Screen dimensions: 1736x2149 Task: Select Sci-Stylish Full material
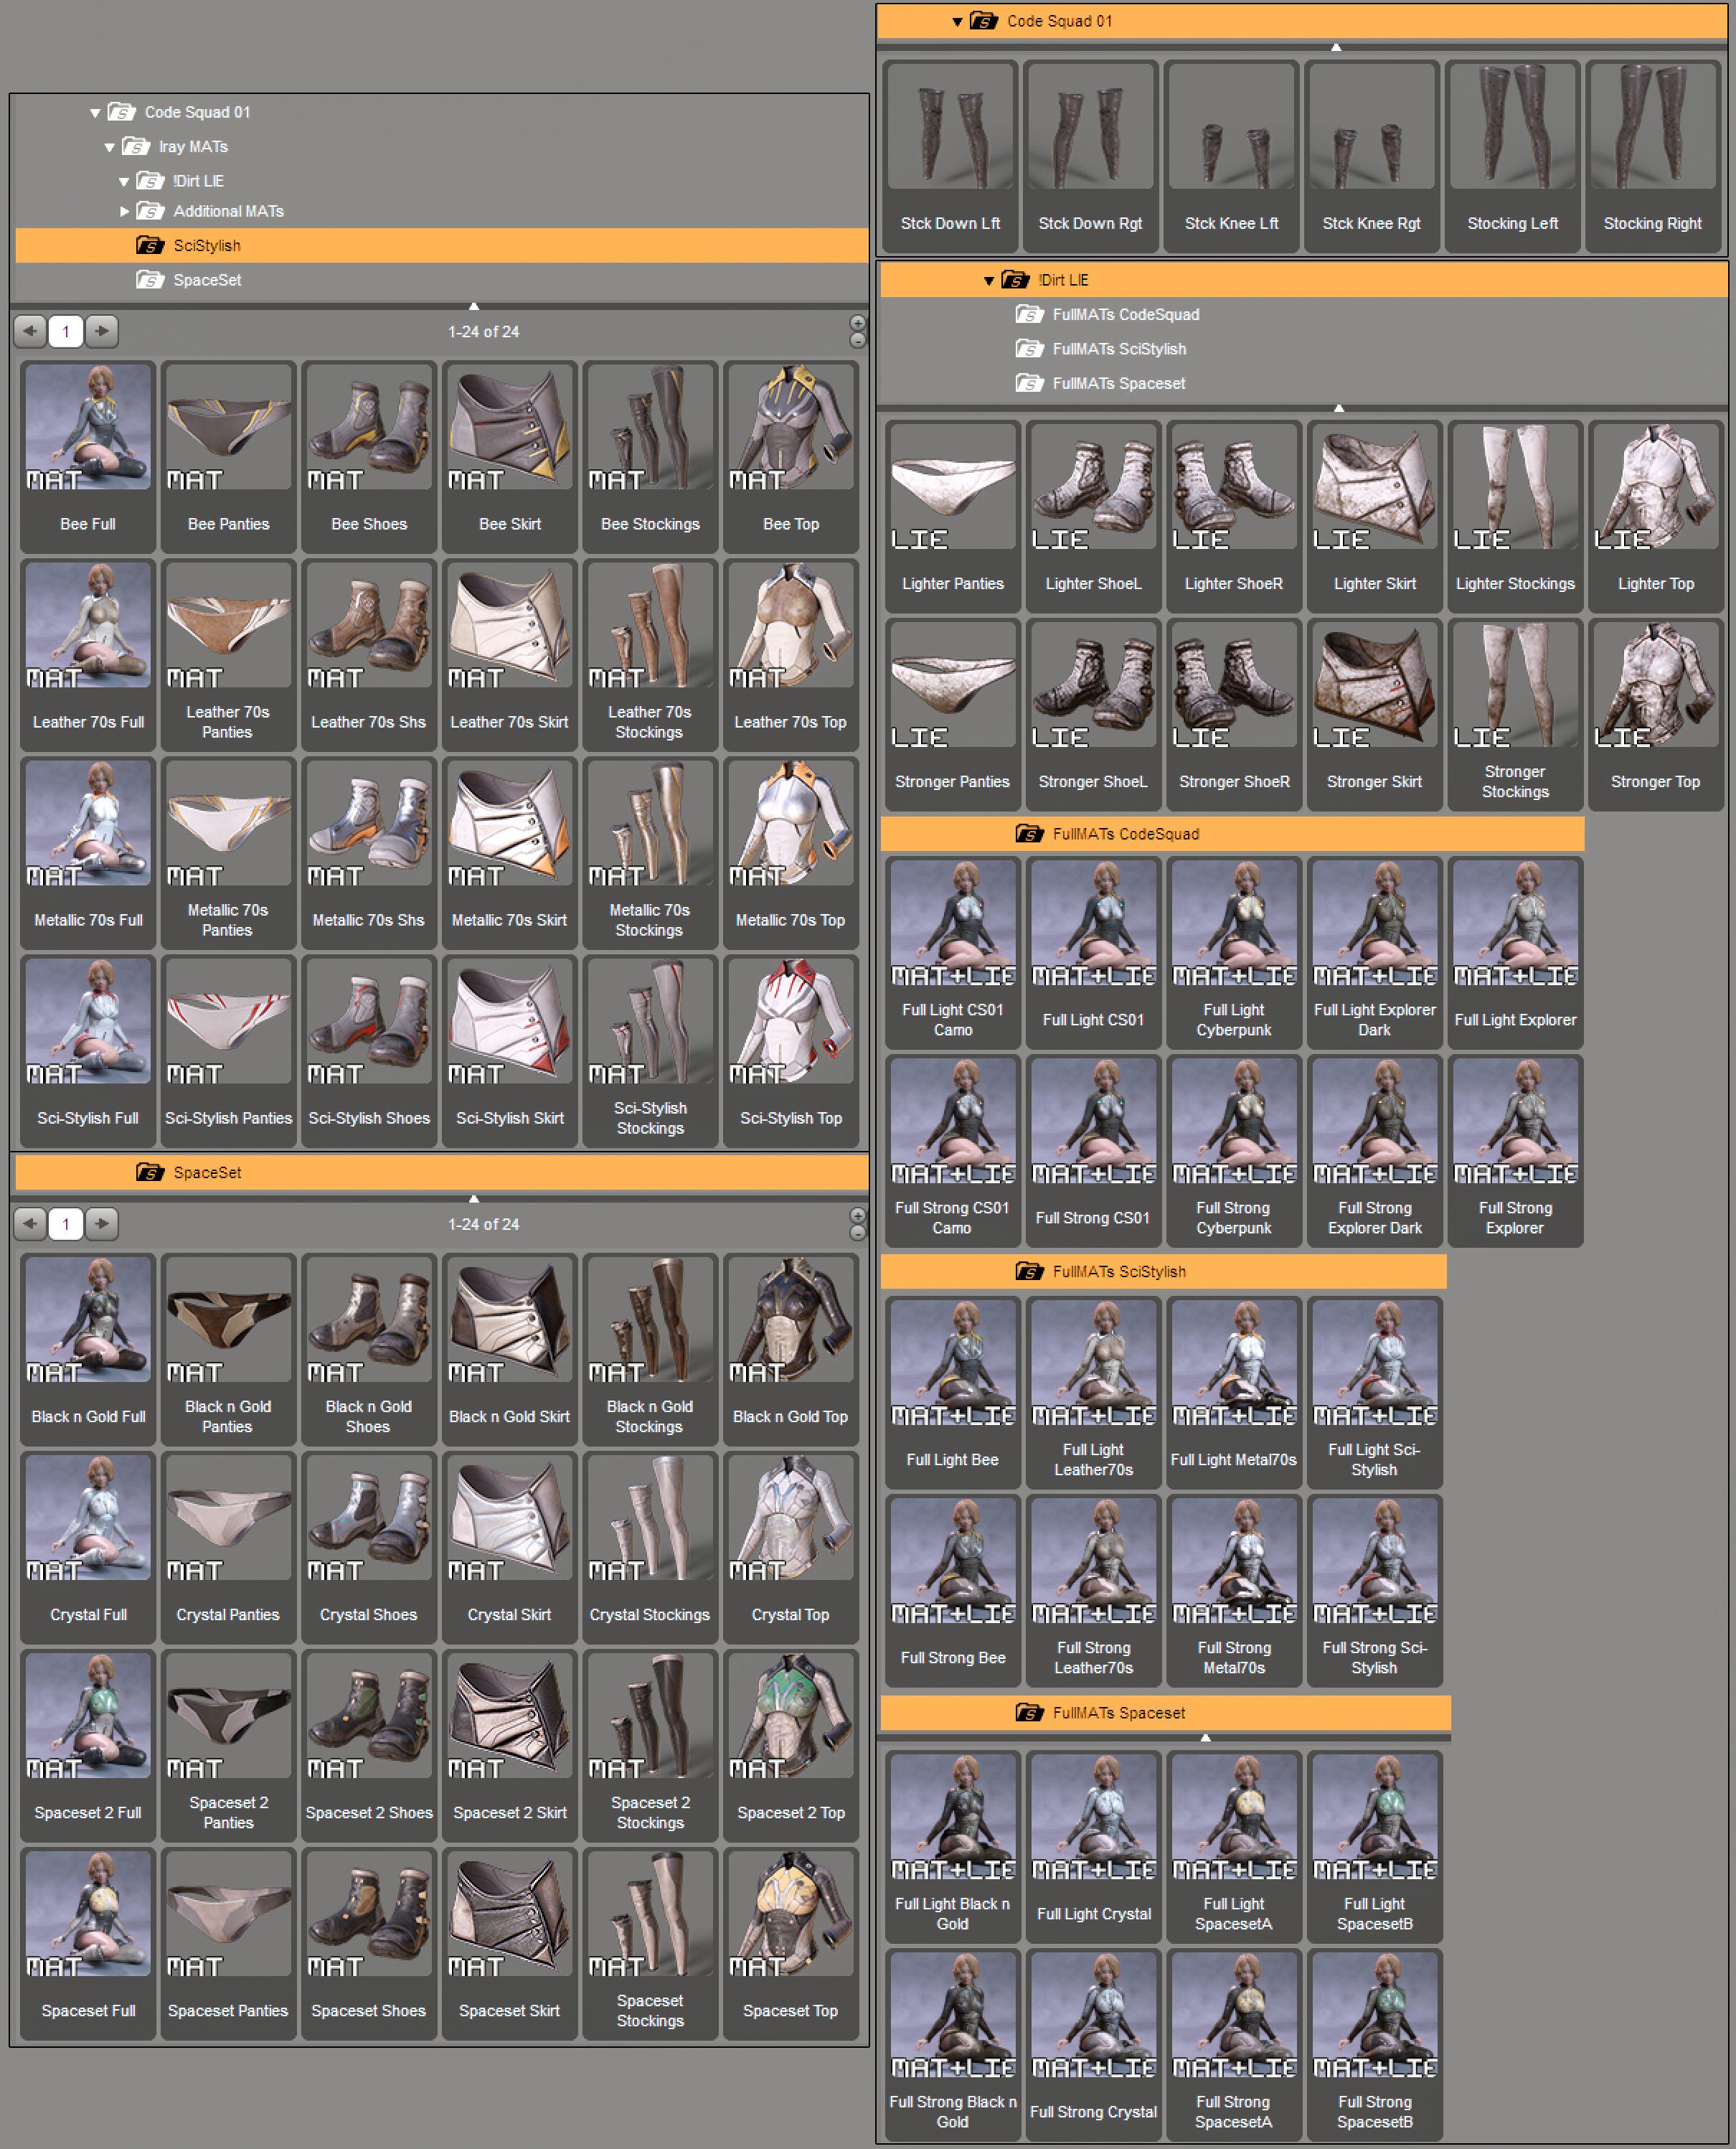88,1050
